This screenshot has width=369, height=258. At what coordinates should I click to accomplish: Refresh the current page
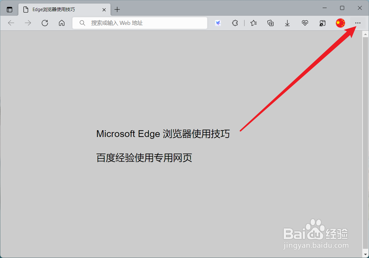coord(45,23)
